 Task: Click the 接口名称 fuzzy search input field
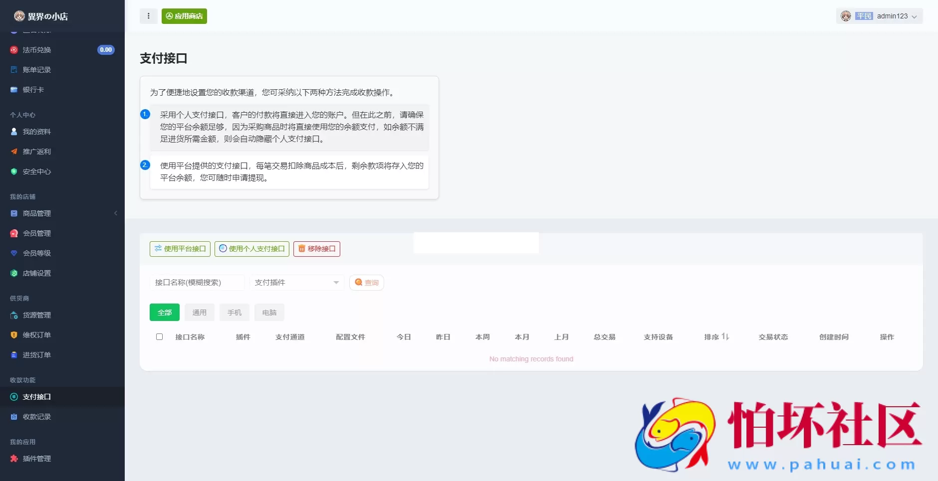(x=197, y=282)
